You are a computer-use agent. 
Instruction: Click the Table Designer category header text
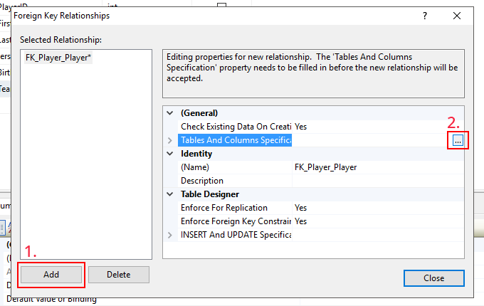point(210,194)
